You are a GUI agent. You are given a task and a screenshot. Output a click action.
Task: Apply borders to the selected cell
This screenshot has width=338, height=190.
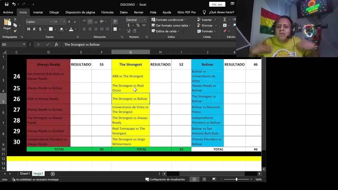pyautogui.click(x=51, y=29)
